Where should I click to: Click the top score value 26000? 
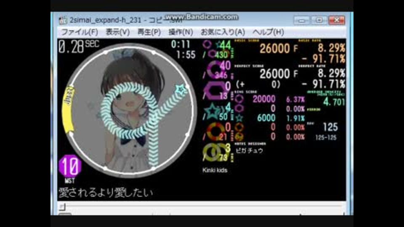coord(275,48)
